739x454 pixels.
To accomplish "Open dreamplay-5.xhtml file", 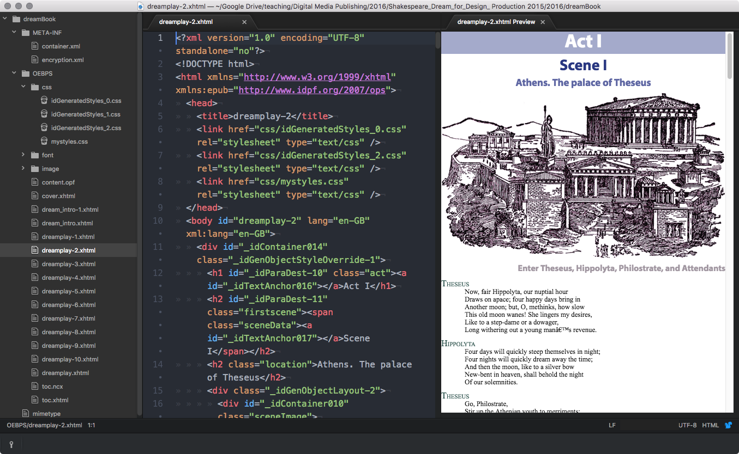I will 69,291.
